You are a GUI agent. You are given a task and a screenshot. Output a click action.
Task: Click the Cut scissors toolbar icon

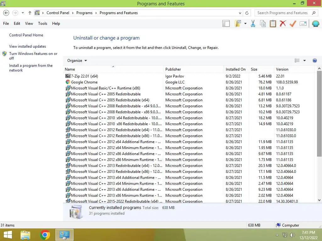(253, 24)
